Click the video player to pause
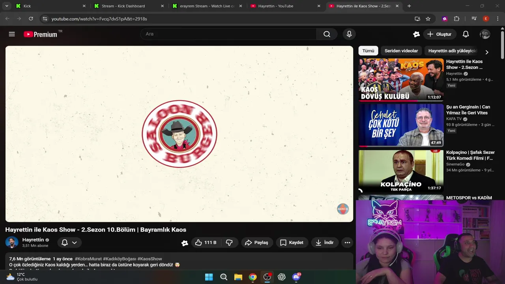 click(x=179, y=134)
